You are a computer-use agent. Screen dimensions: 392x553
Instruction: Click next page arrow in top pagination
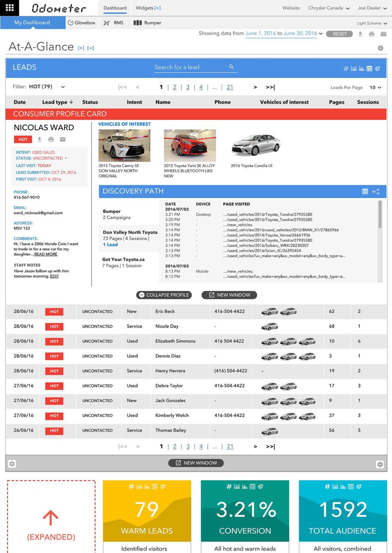pos(255,87)
